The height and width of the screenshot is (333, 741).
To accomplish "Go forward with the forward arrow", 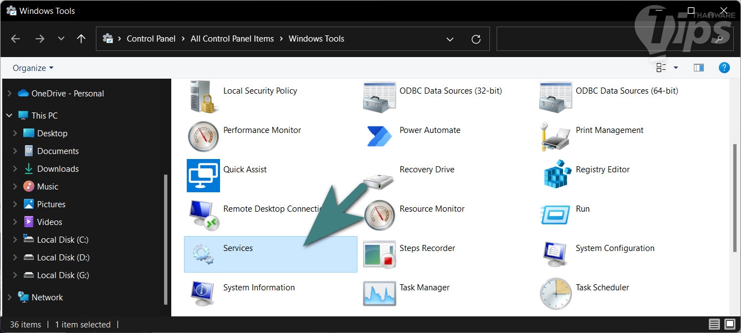I will [39, 39].
